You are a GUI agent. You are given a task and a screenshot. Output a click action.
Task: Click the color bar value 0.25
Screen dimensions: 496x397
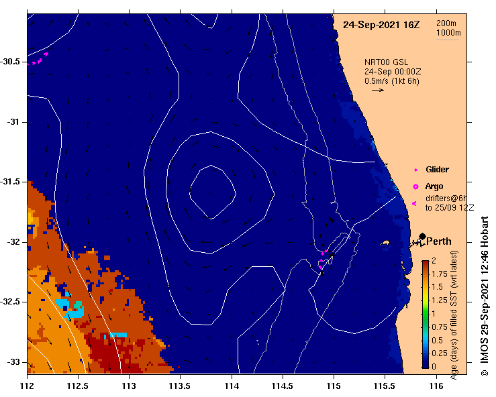click(440, 353)
